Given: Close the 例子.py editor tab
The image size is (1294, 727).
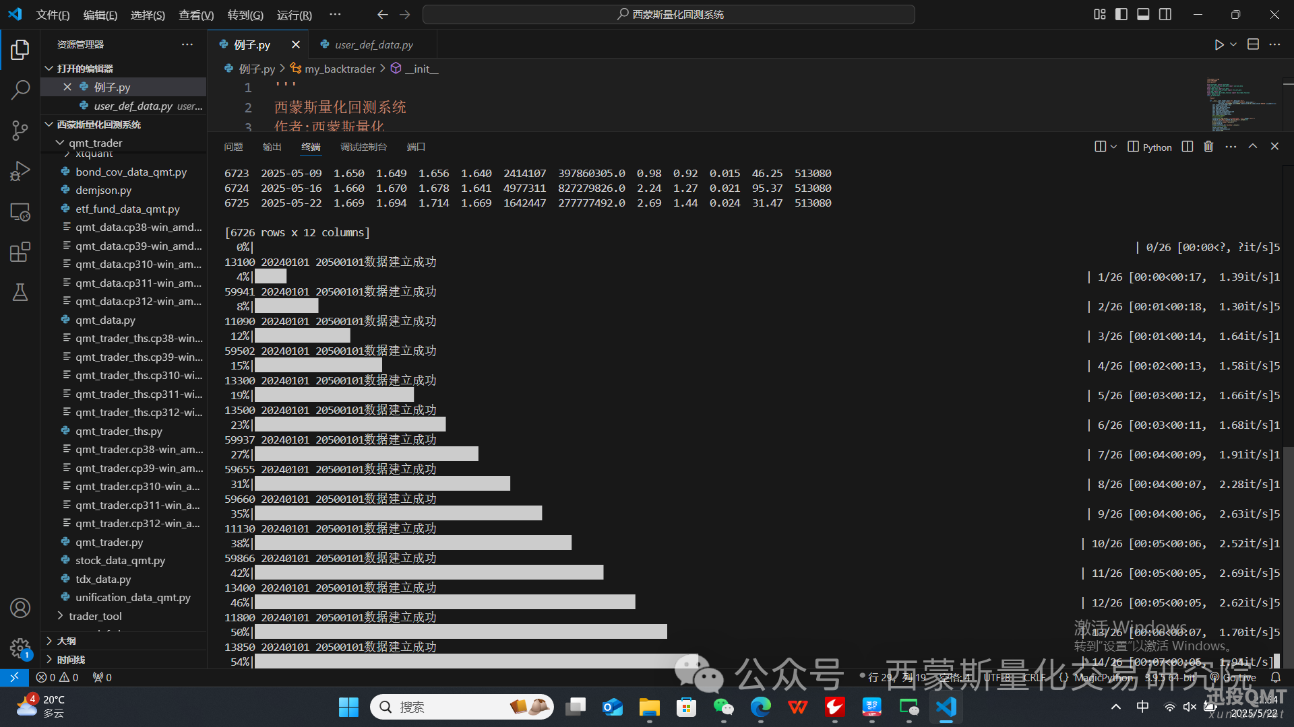Looking at the screenshot, I should click(296, 44).
